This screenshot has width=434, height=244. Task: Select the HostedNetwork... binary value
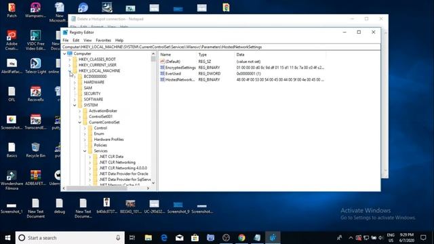[x=180, y=80]
